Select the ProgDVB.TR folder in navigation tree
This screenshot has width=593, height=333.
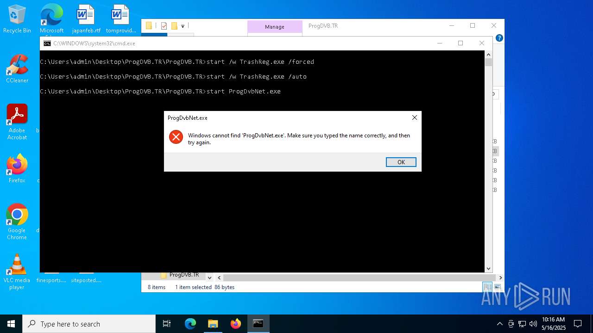184,275
